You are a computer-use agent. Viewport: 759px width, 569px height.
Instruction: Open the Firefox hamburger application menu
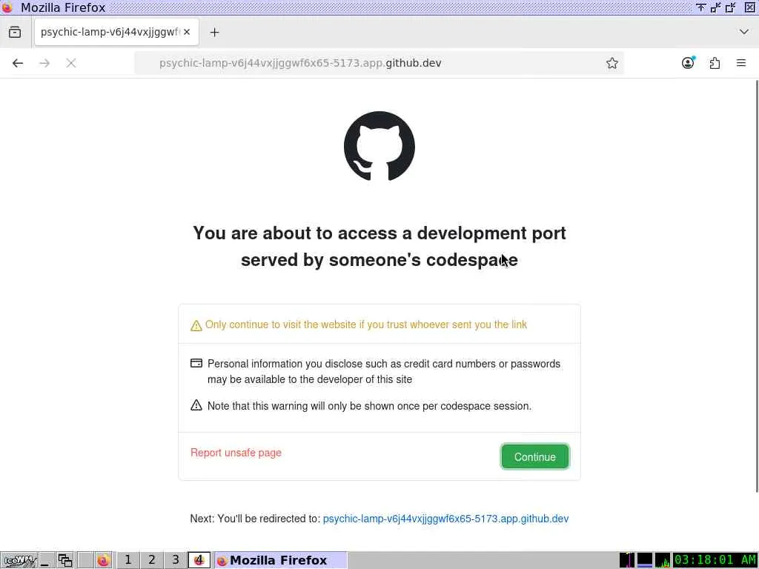[741, 63]
